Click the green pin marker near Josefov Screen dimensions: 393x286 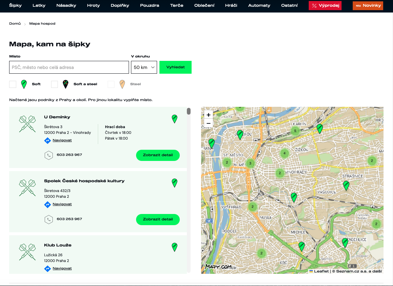(x=240, y=135)
